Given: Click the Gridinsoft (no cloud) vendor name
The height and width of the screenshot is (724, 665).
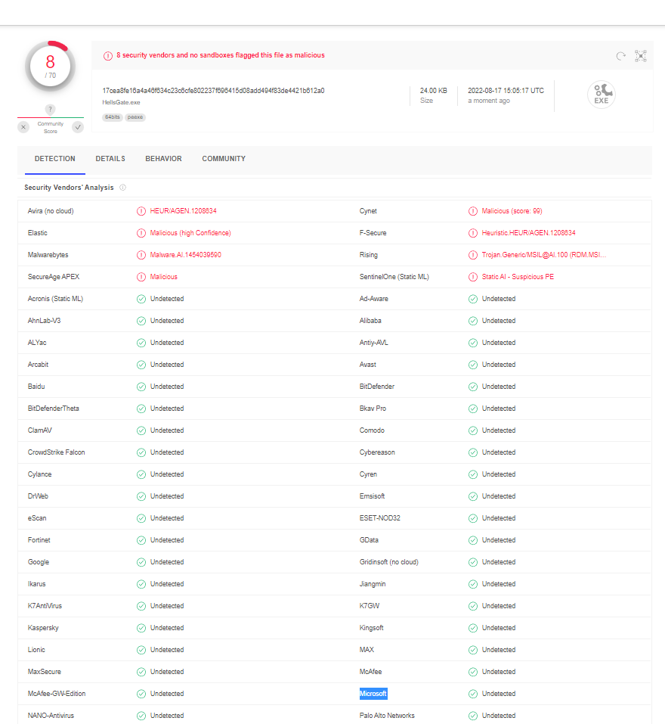Looking at the screenshot, I should click(388, 562).
